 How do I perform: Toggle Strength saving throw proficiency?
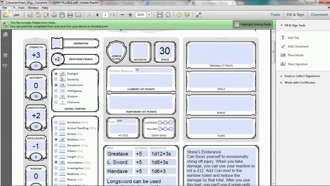point(56,74)
